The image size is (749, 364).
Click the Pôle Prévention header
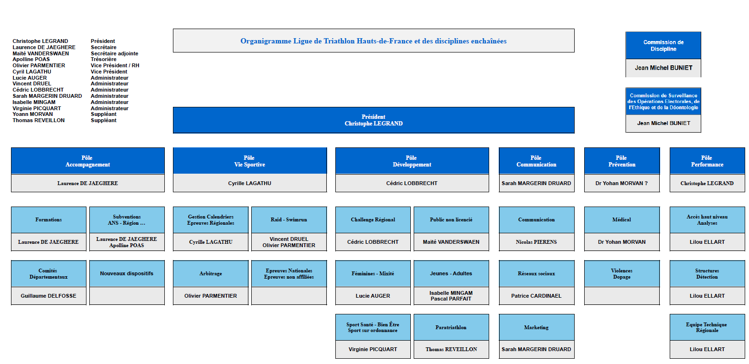pyautogui.click(x=621, y=161)
